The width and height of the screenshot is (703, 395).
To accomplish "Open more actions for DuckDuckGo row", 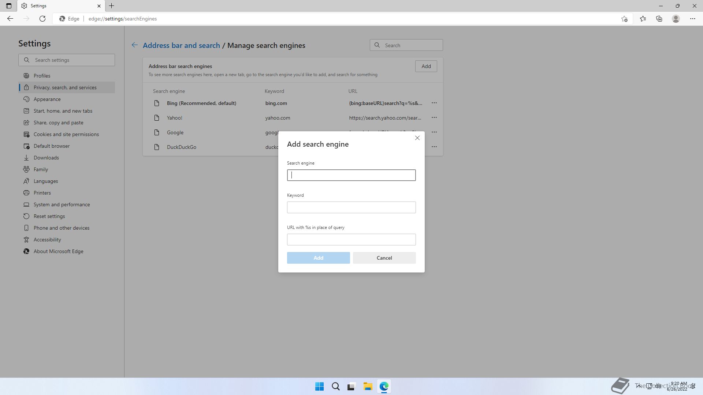I will [x=434, y=147].
